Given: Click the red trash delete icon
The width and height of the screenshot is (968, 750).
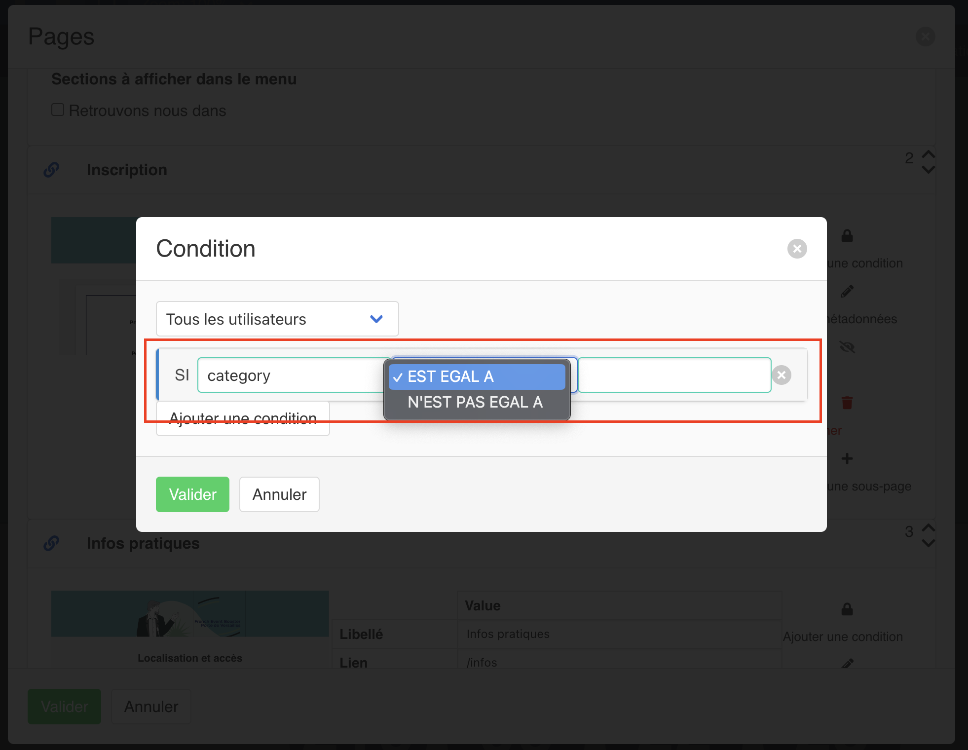Looking at the screenshot, I should point(847,403).
